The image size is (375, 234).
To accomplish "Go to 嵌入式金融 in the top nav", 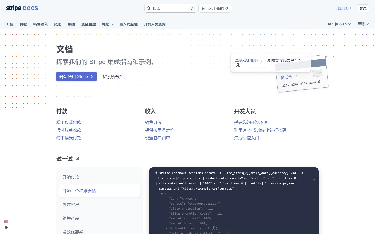I will [128, 24].
